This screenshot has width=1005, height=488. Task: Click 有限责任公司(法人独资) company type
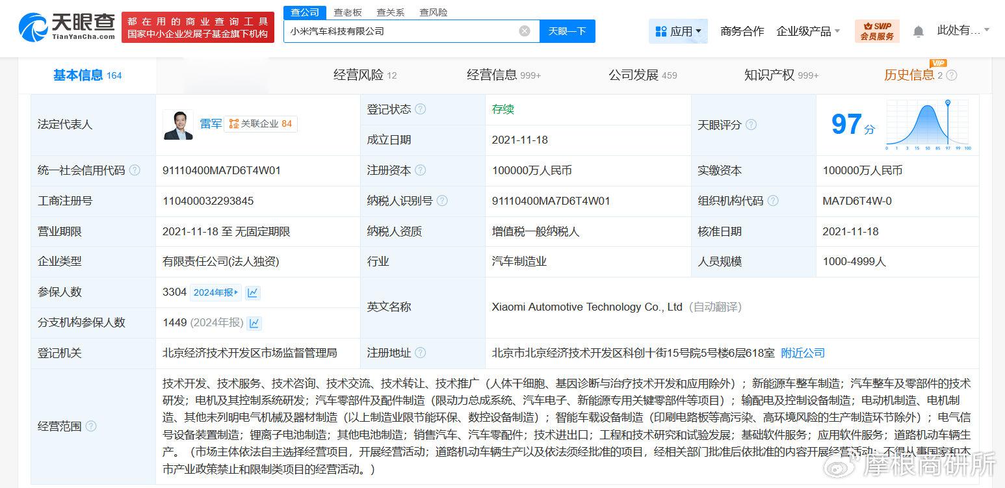pos(221,261)
